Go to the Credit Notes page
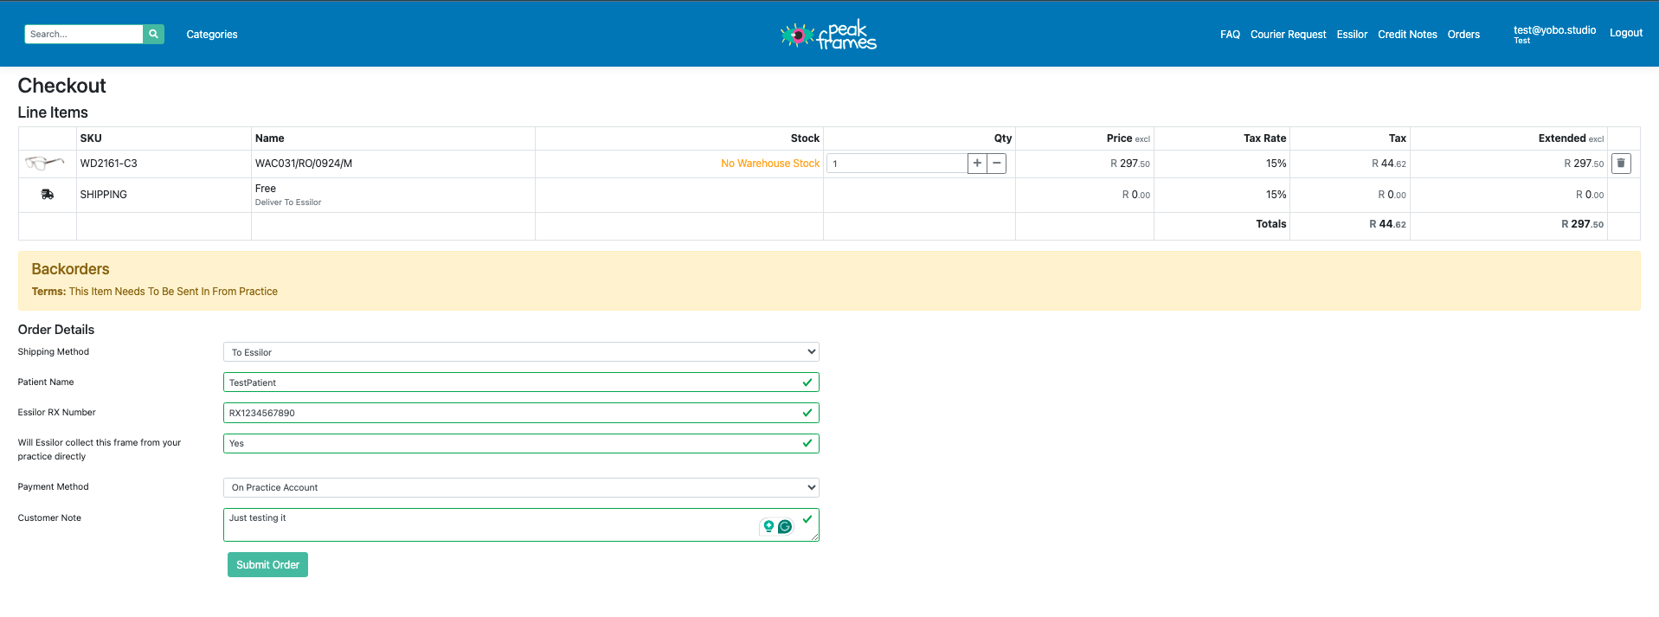Screen dimensions: 1659x617 point(1407,35)
